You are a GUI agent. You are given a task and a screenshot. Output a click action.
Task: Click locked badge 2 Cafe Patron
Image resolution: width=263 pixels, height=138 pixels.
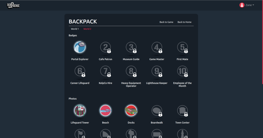(106, 47)
